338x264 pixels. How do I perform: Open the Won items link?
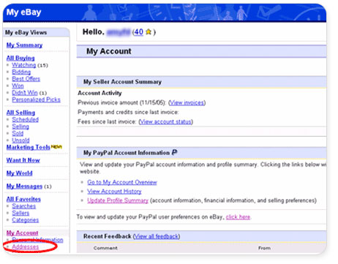pyautogui.click(x=18, y=86)
